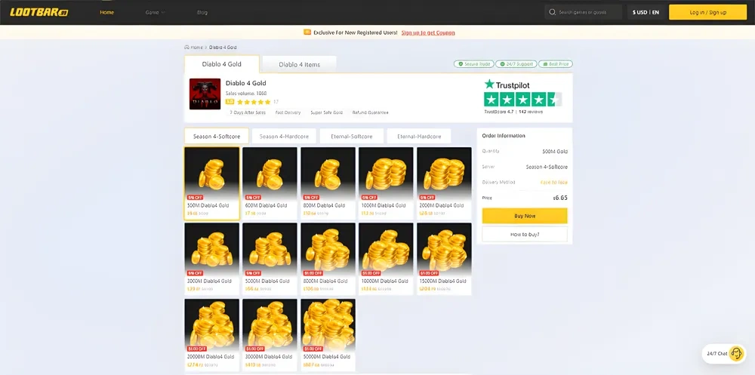Select the Season 4-Softcore server tab

217,137
